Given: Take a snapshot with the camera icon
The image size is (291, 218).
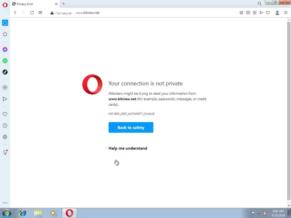Looking at the screenshot, I should pos(248,13).
